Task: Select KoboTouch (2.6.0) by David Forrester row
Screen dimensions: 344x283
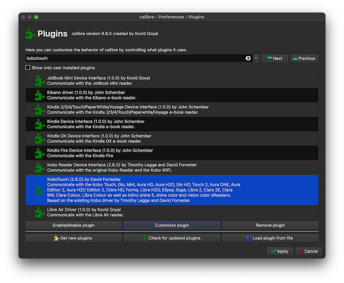Action: [x=172, y=190]
